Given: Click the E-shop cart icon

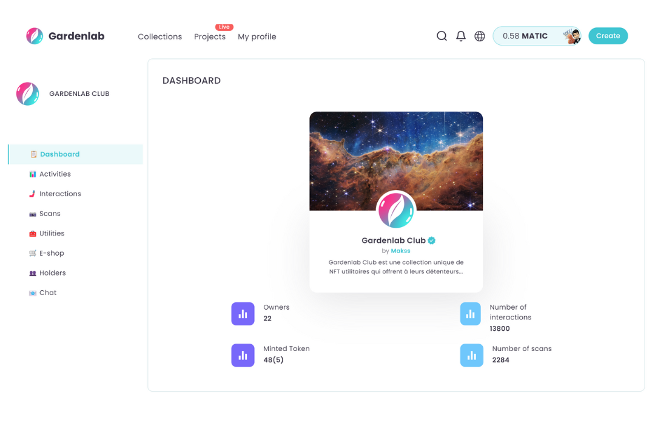Looking at the screenshot, I should tap(33, 253).
